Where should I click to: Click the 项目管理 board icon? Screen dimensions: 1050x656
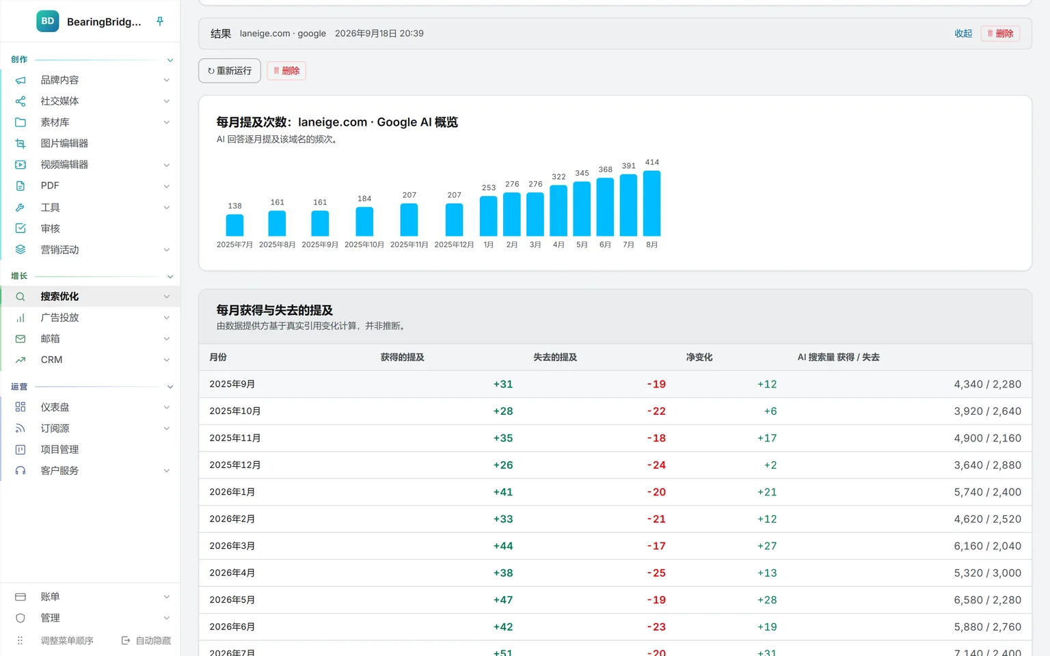point(21,450)
